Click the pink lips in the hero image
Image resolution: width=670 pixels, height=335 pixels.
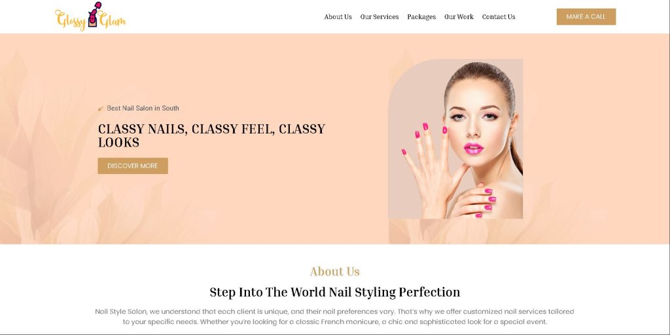[x=474, y=149]
